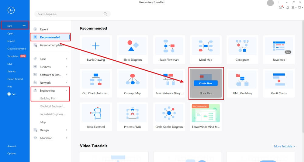The width and height of the screenshot is (304, 162).
Task: Click the search magnifier icon
Action: pyautogui.click(x=105, y=14)
